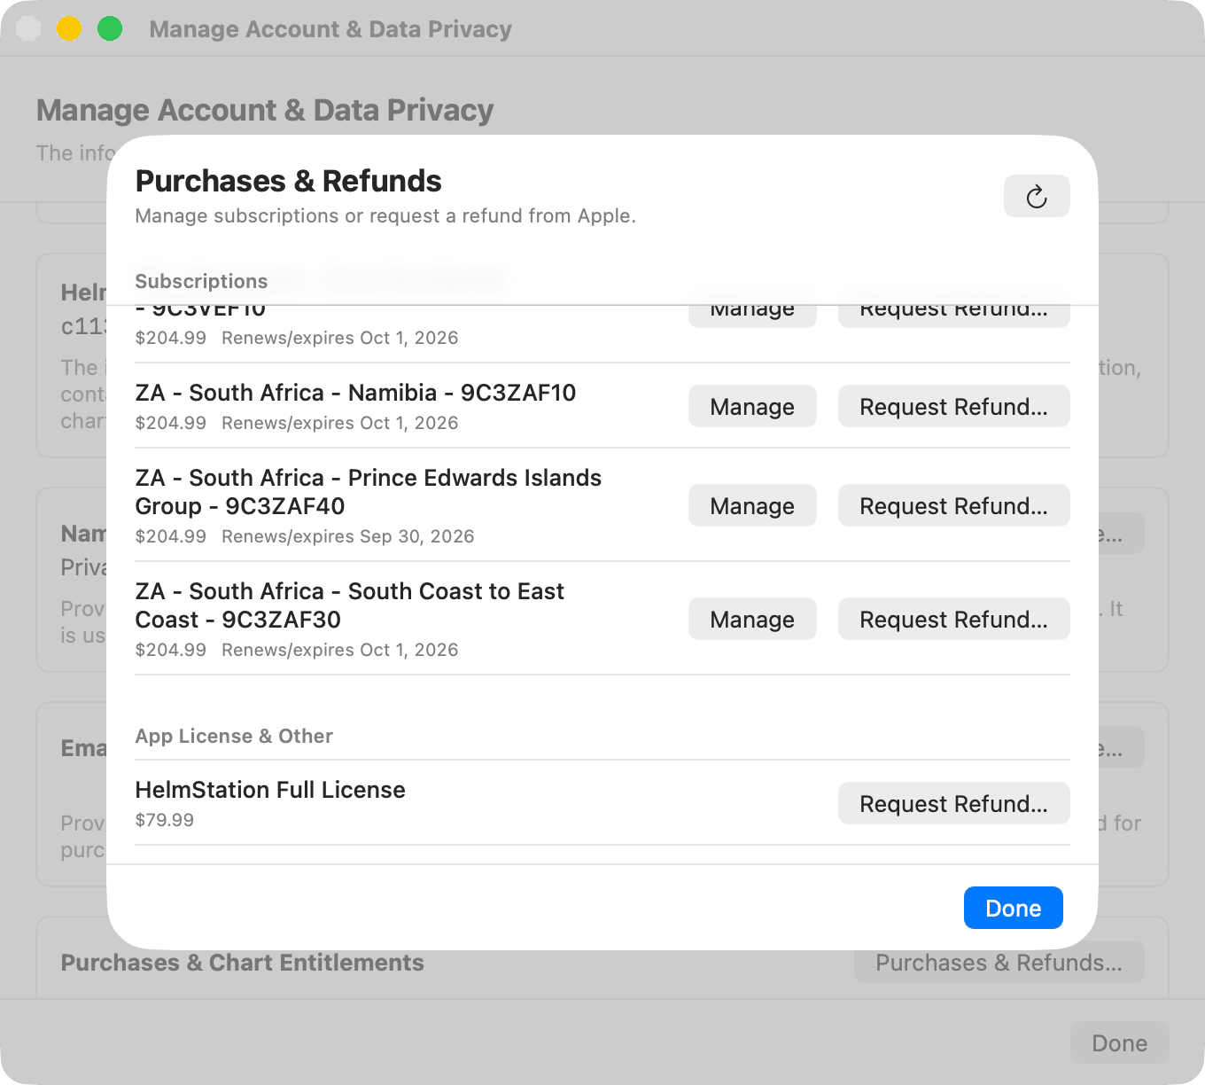Click the 'Group - 9C3ZAF40' subscription title
The image size is (1205, 1085).
tap(240, 506)
